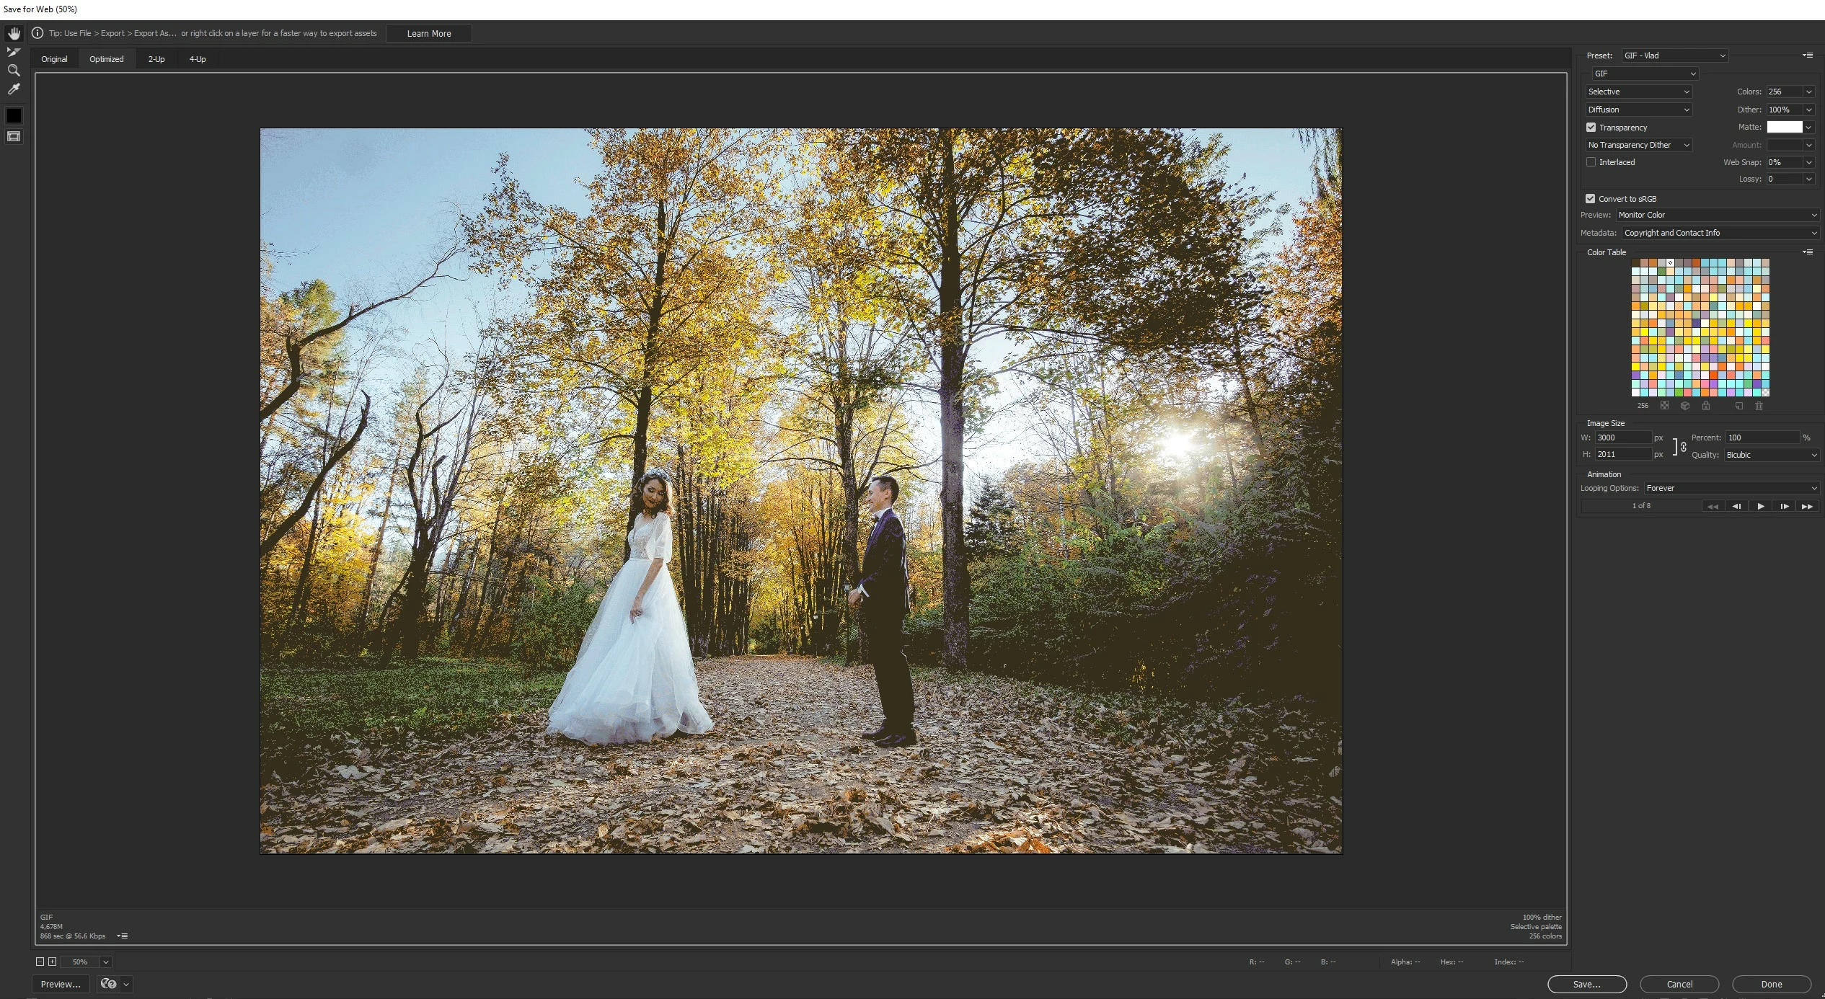Open the Metadata dropdown

click(1720, 234)
